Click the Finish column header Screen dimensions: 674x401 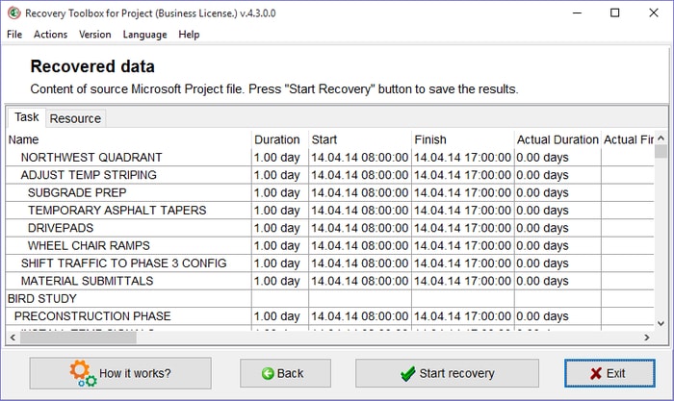(462, 139)
